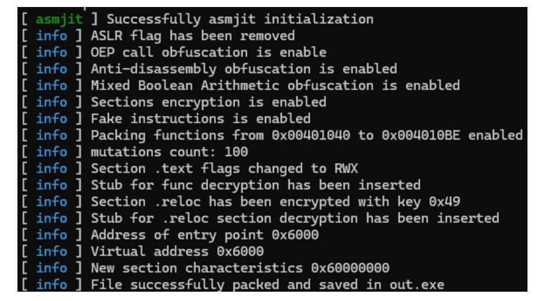549x301 pixels.
Task: Click the info tag on the last line
Action: click(x=51, y=285)
